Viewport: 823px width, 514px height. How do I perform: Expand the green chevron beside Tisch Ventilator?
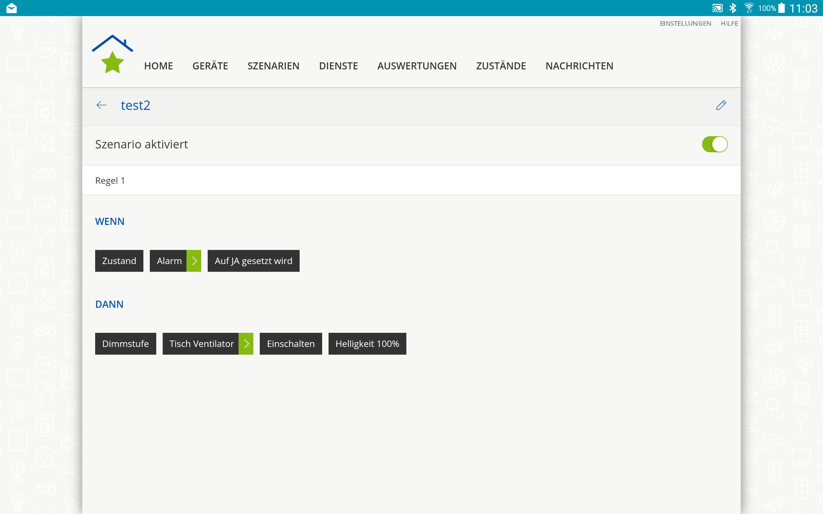pos(246,344)
